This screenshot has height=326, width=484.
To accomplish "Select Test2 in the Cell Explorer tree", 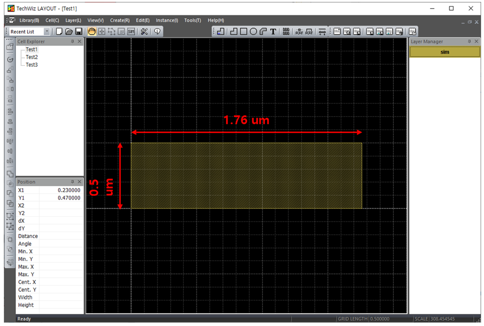I will 31,57.
